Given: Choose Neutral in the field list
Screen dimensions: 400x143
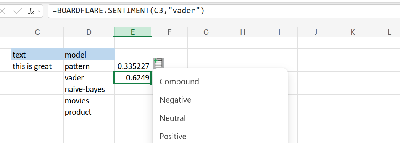Looking at the screenshot, I should tap(173, 118).
